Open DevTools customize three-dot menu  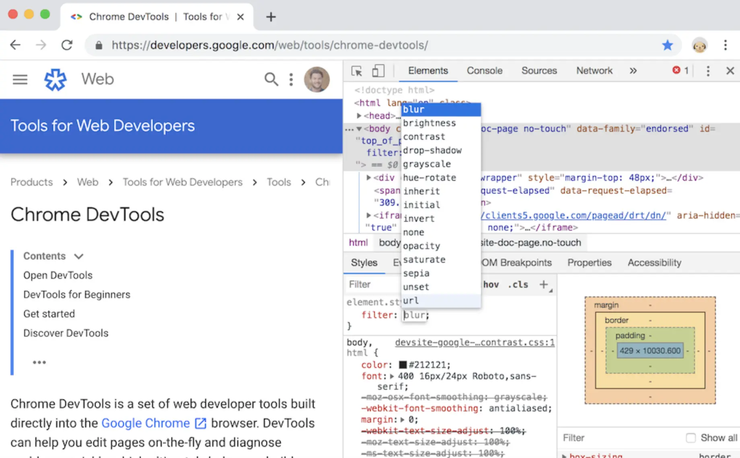708,71
